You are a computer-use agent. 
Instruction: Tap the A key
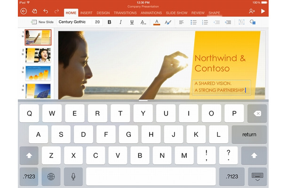tap(38, 134)
